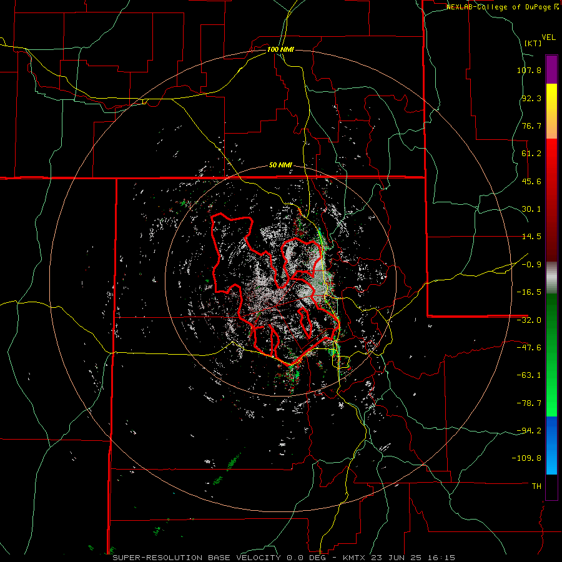Click the -63.1 value on velocity scale
The height and width of the screenshot is (562, 562).
529,375
